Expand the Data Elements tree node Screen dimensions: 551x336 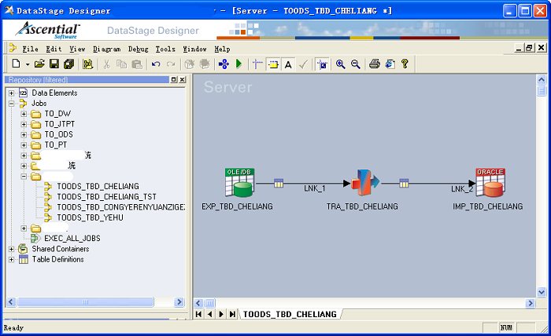point(12,93)
